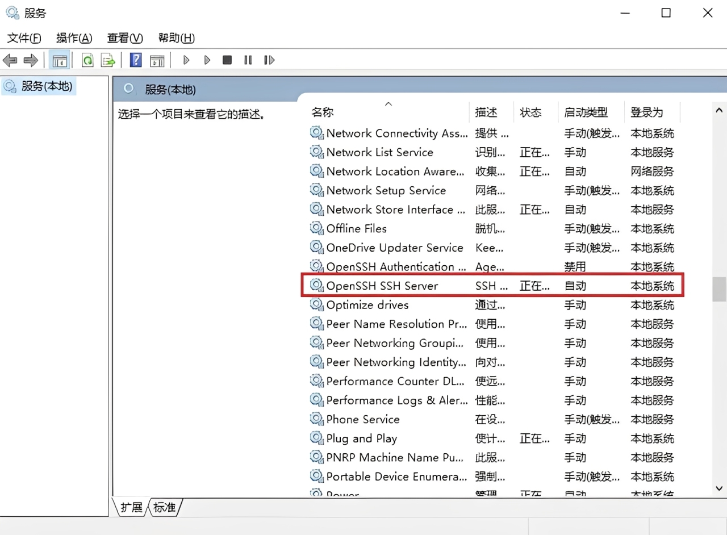Image resolution: width=727 pixels, height=535 pixels.
Task: Click the Forward arrow toolbar icon
Action: 31,60
